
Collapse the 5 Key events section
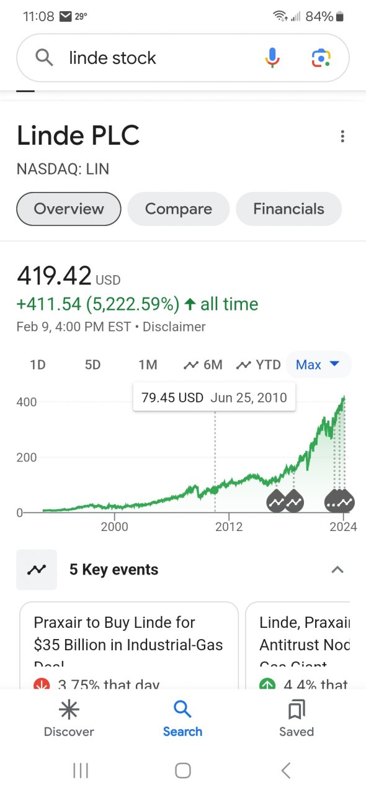[337, 570]
